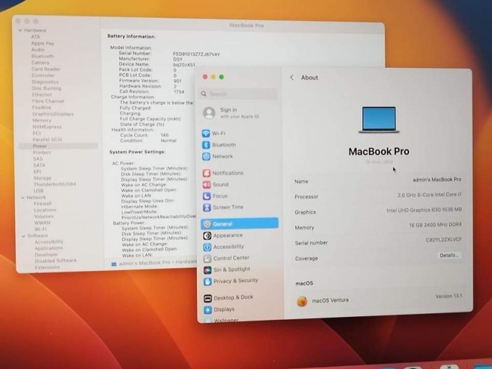Image resolution: width=492 pixels, height=369 pixels.
Task: Select Card Reader in System Information sidebar
Action: click(46, 69)
